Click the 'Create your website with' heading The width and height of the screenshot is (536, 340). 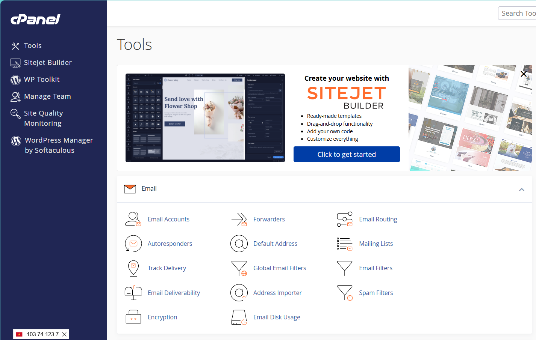pos(347,78)
